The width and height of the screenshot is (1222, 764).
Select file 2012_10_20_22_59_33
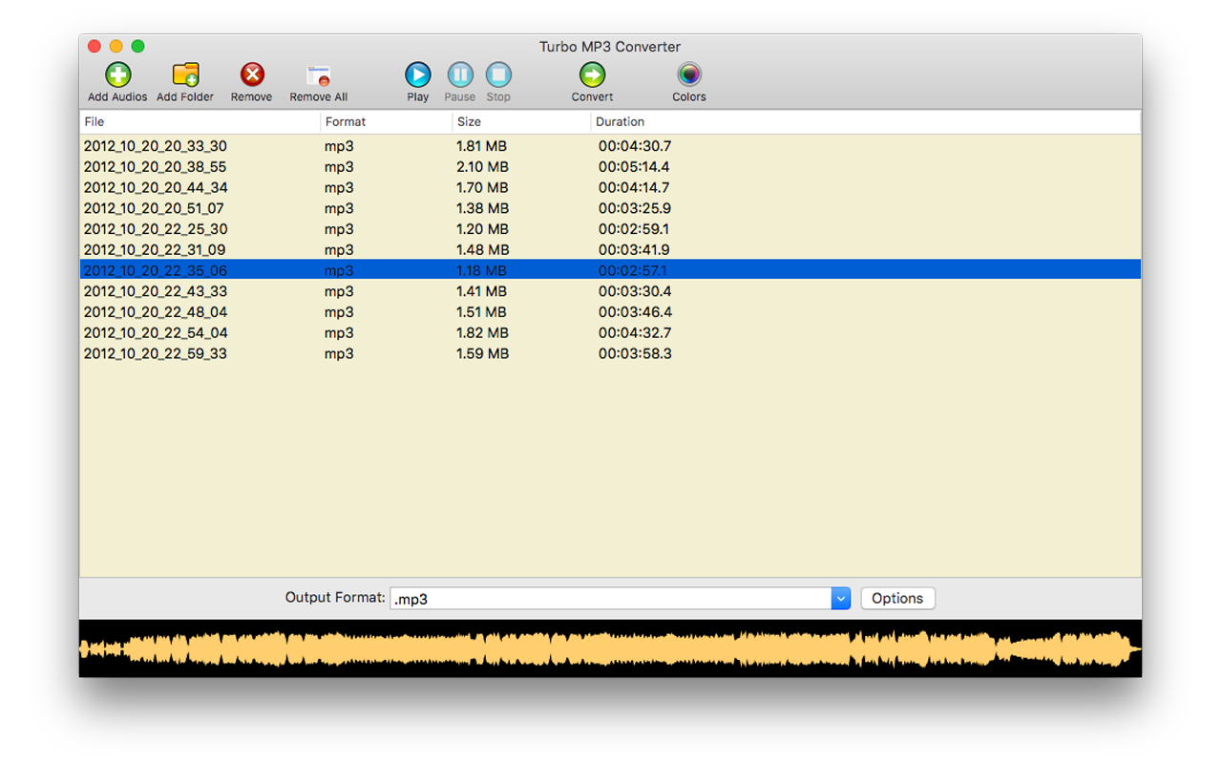coord(156,354)
